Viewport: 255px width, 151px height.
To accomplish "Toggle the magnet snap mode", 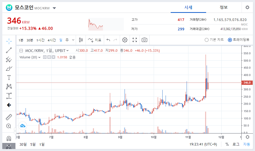I will coord(9,138).
